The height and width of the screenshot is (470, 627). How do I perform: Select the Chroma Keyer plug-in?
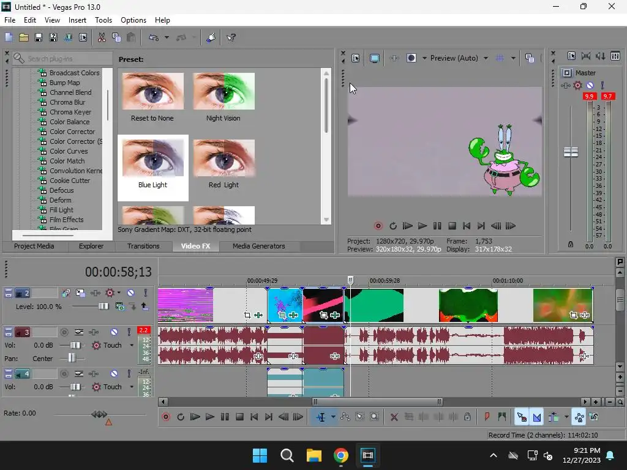point(70,112)
